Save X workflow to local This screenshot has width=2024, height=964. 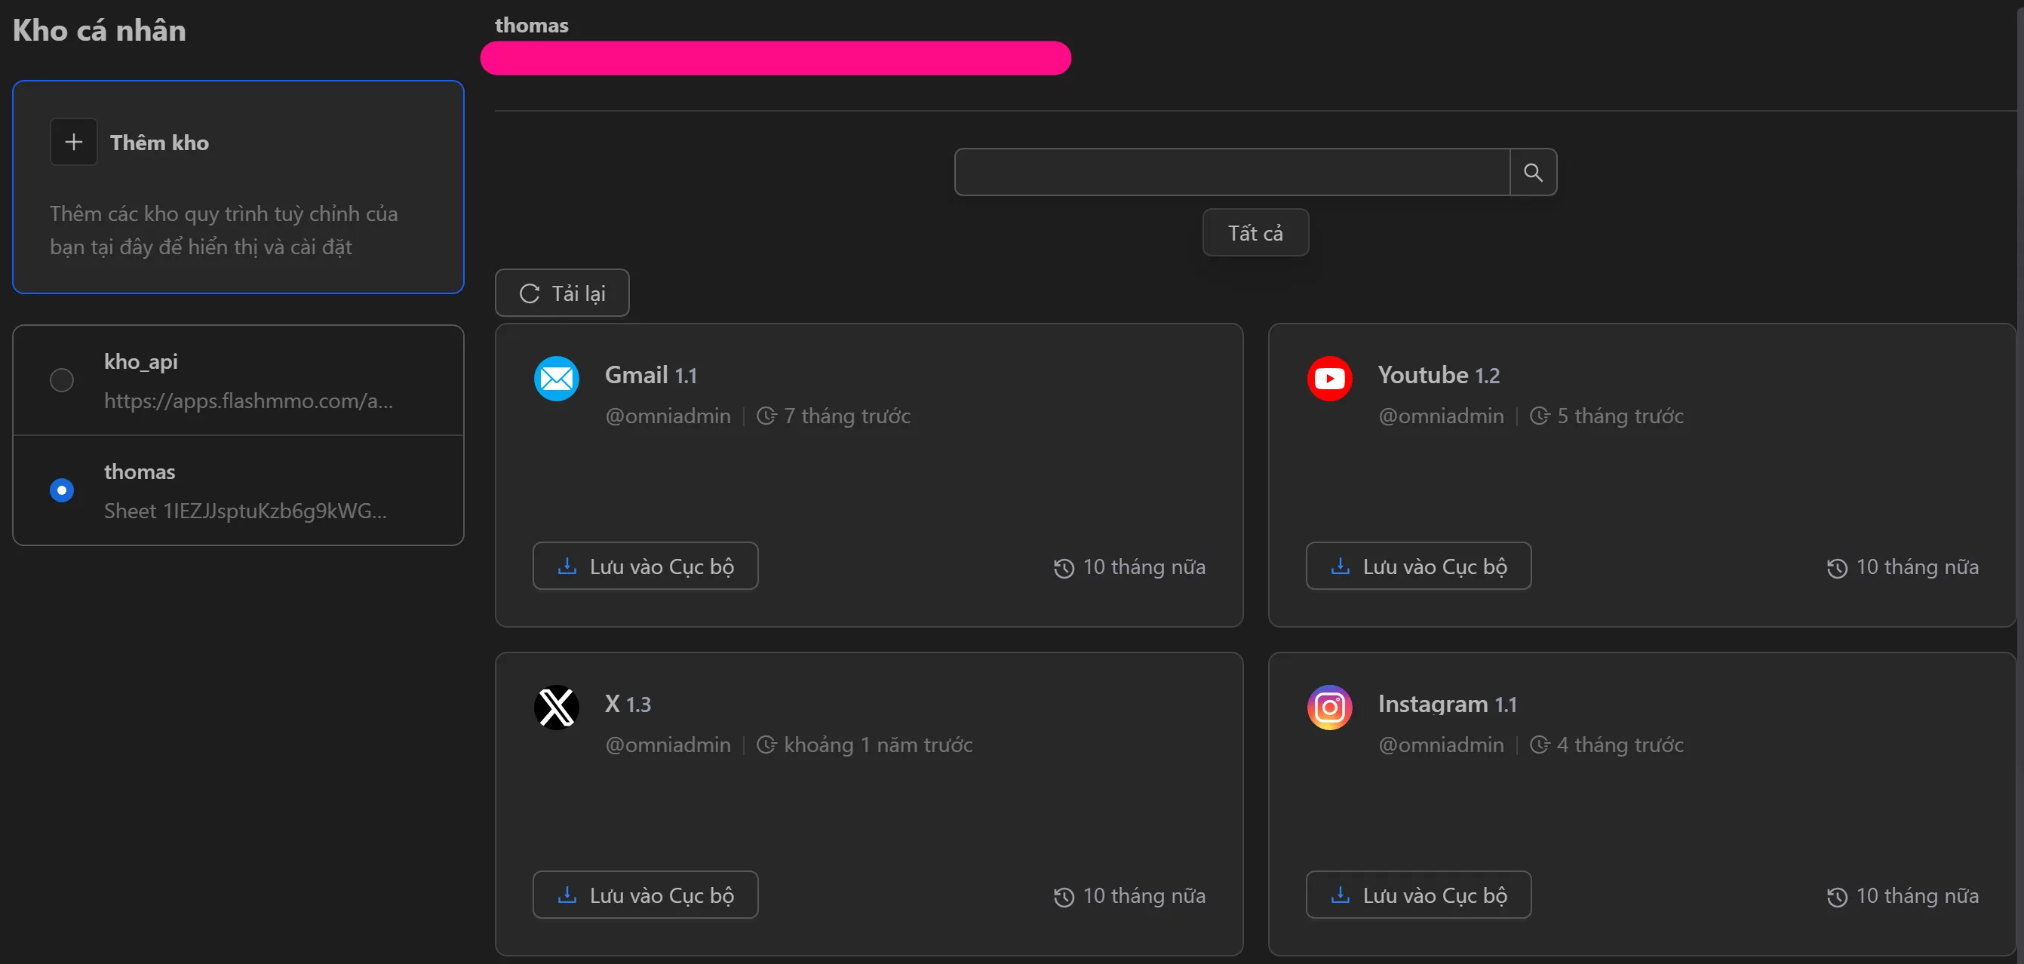tap(645, 895)
